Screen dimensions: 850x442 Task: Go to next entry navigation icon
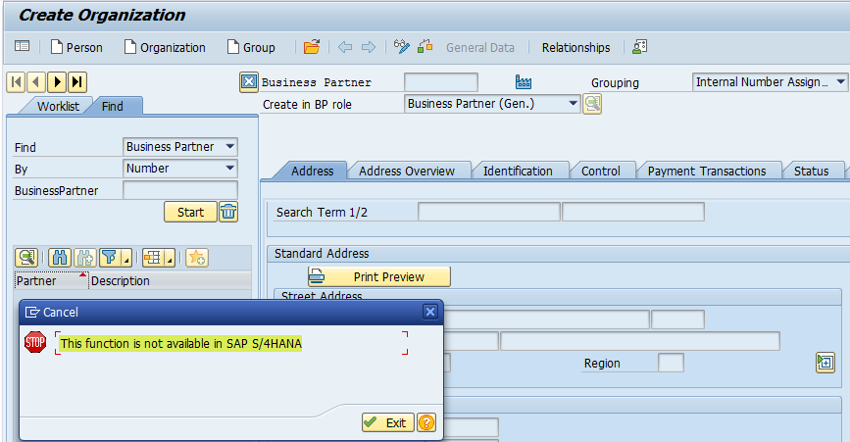click(x=57, y=82)
